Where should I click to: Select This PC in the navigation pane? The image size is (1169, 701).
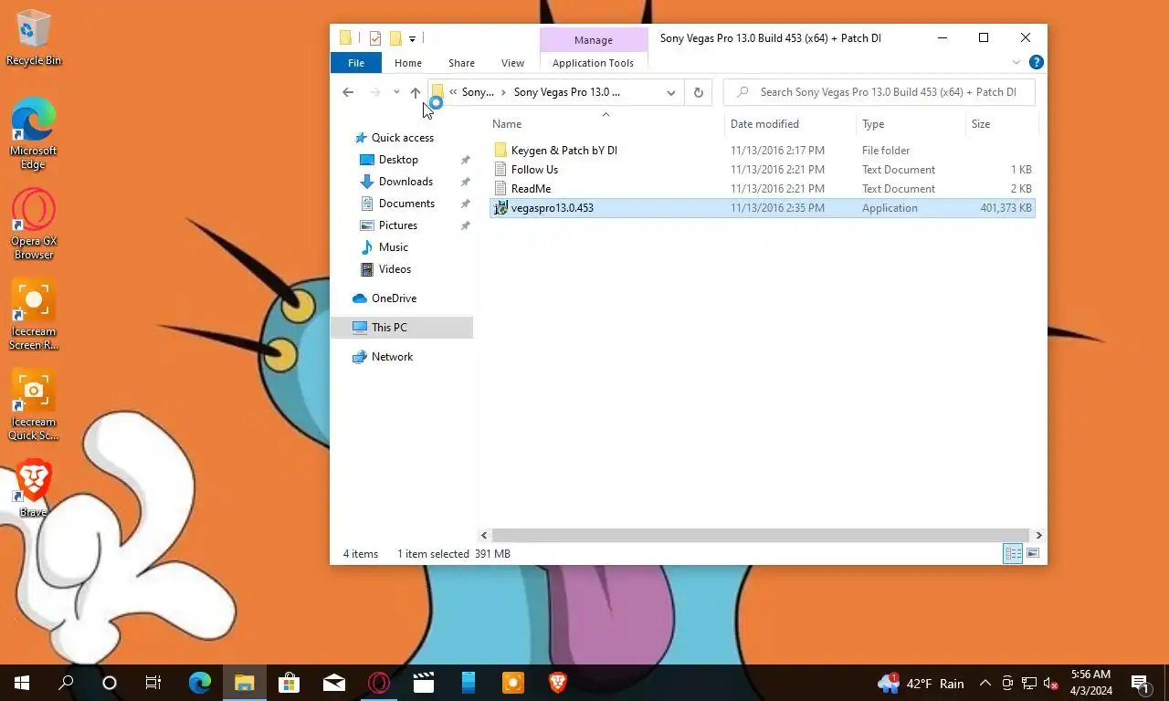pyautogui.click(x=402, y=328)
